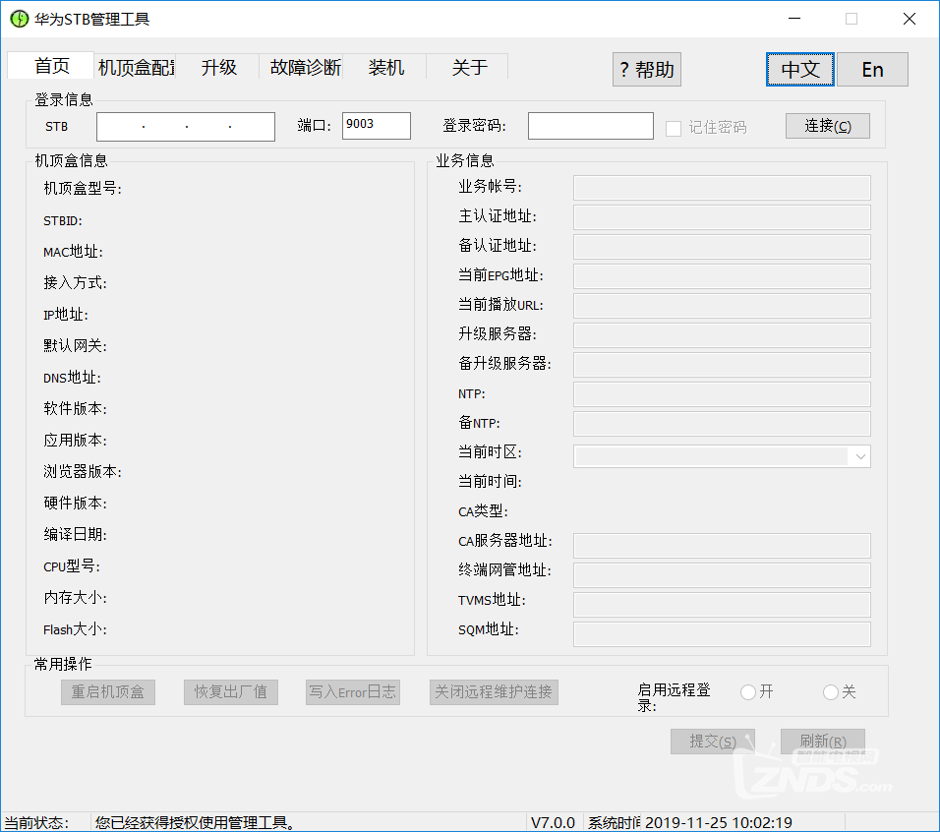Toggle the 记住密码 checkbox

(674, 128)
